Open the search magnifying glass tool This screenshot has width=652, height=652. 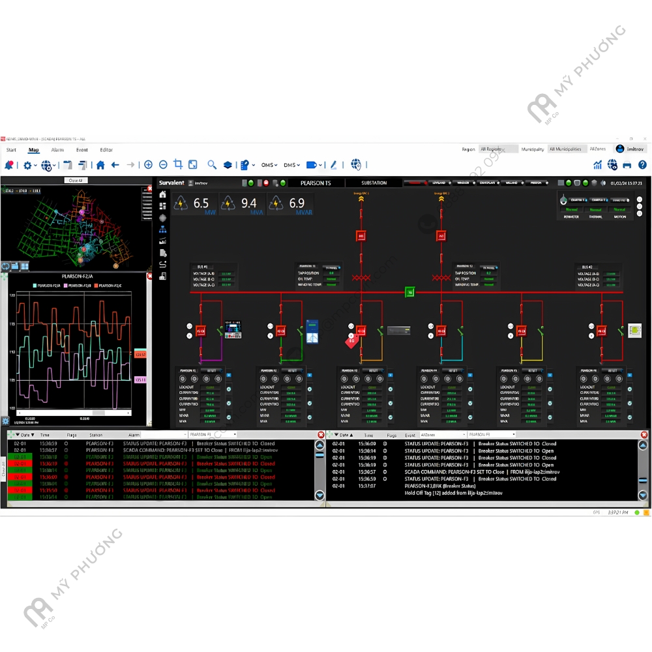pyautogui.click(x=212, y=166)
